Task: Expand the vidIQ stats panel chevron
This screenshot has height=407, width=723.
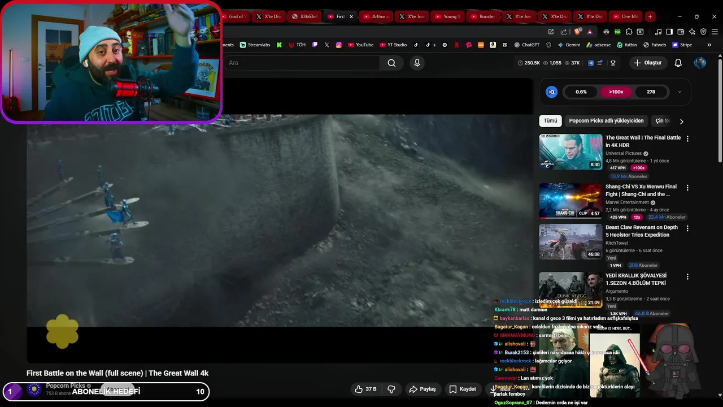Action: click(680, 92)
